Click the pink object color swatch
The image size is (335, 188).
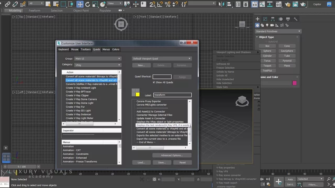tap(294, 83)
